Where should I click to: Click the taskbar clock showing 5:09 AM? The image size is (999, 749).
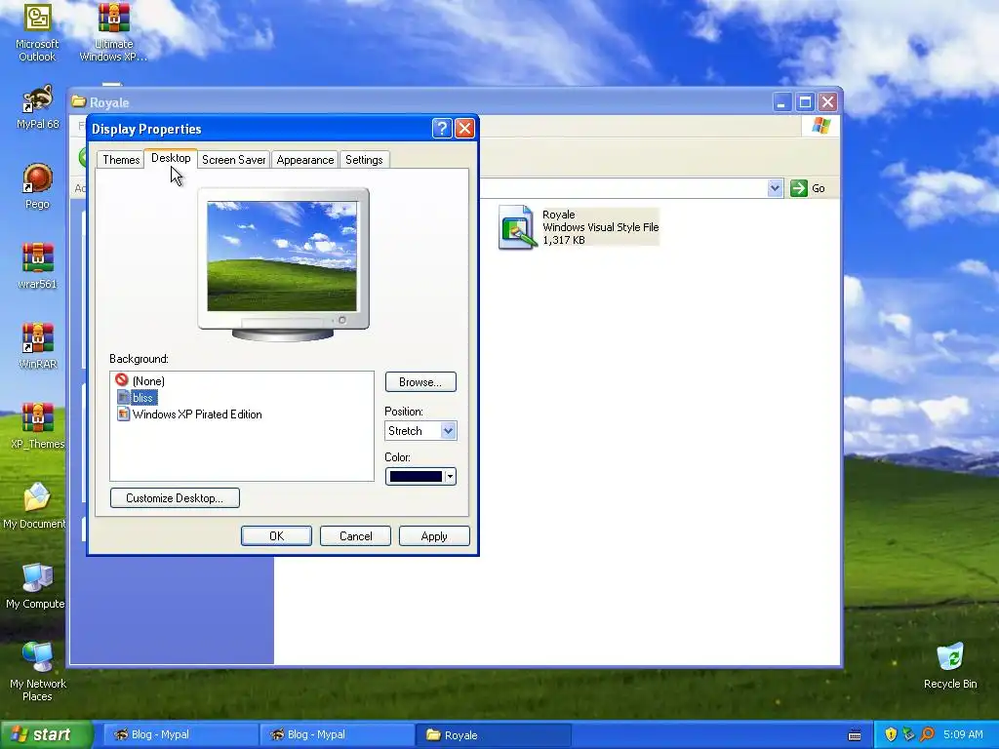coord(963,734)
